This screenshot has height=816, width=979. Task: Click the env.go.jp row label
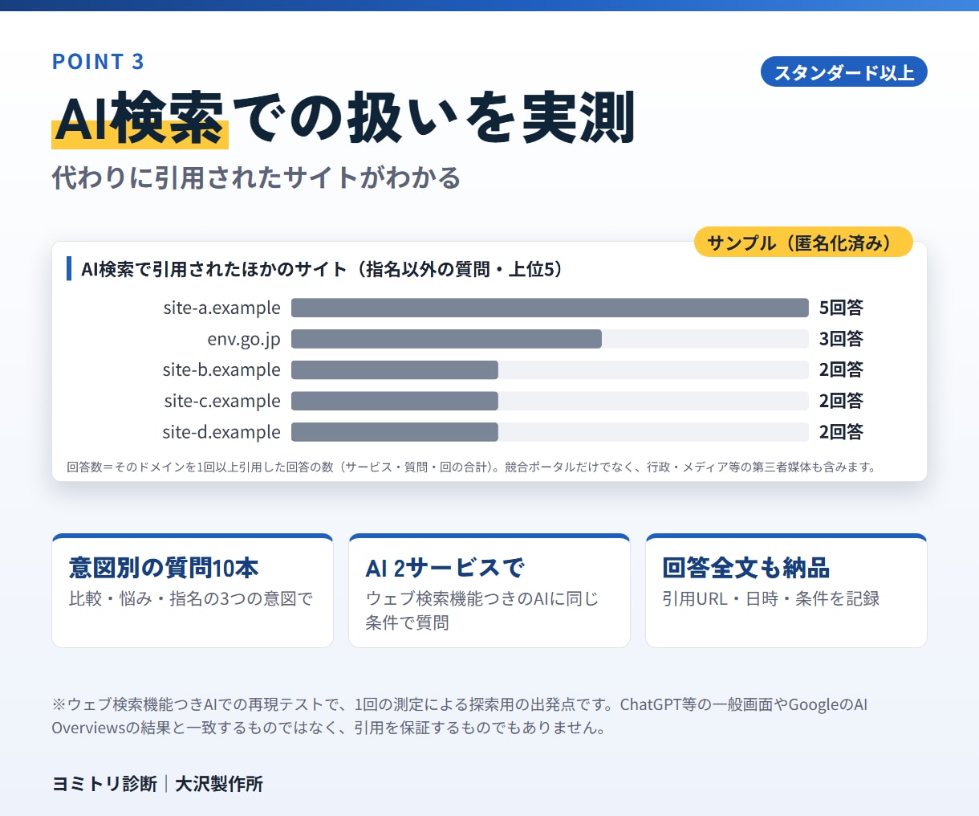coord(244,339)
